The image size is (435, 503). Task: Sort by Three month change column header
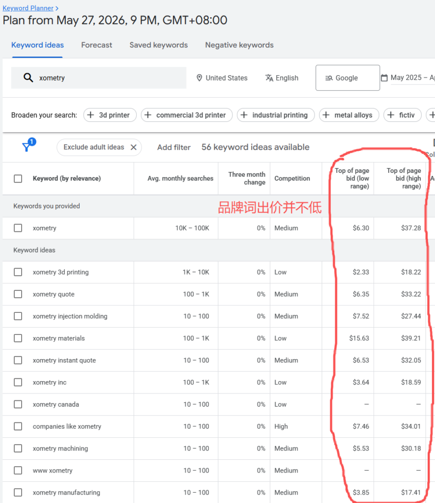pos(247,178)
